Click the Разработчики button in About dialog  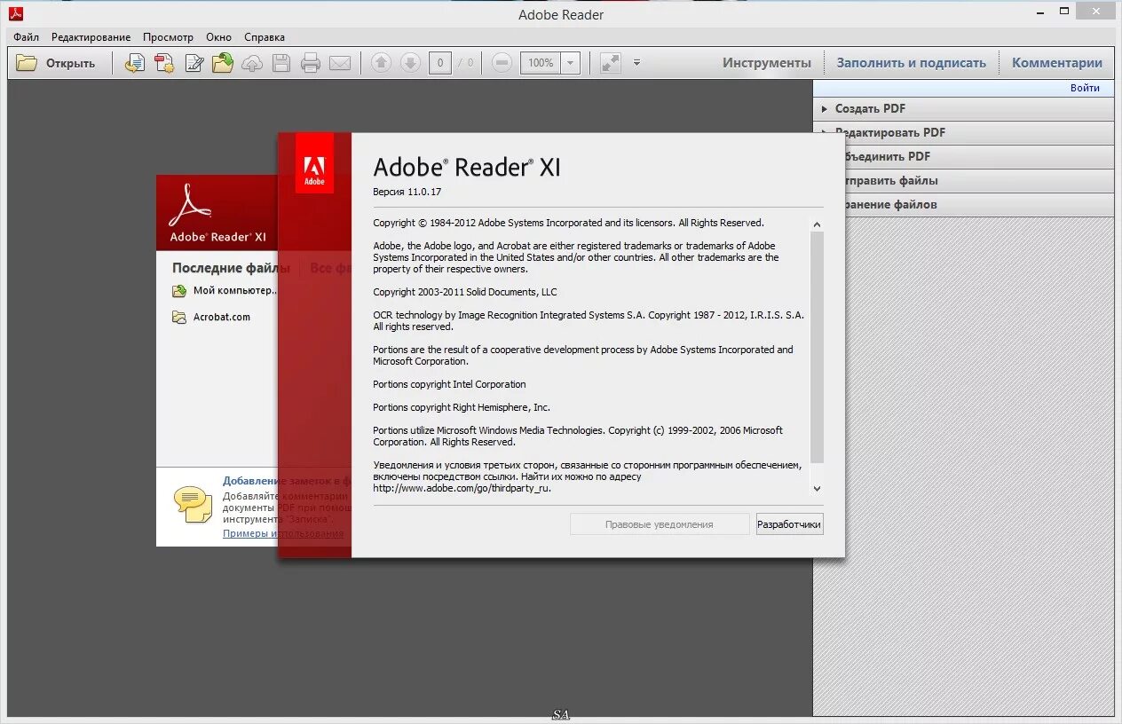pyautogui.click(x=789, y=524)
